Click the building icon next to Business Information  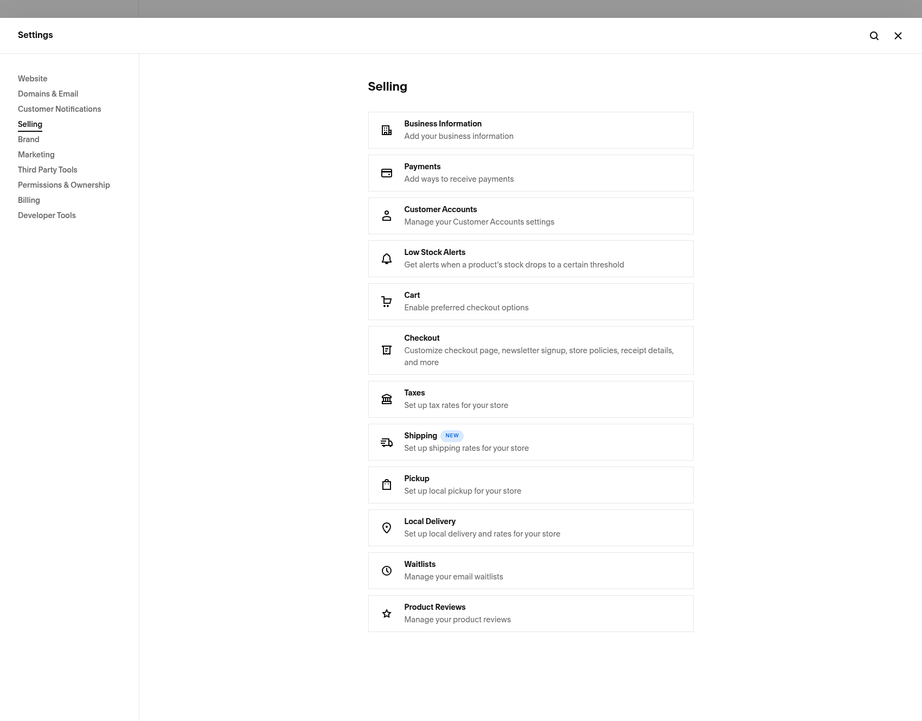tap(387, 130)
